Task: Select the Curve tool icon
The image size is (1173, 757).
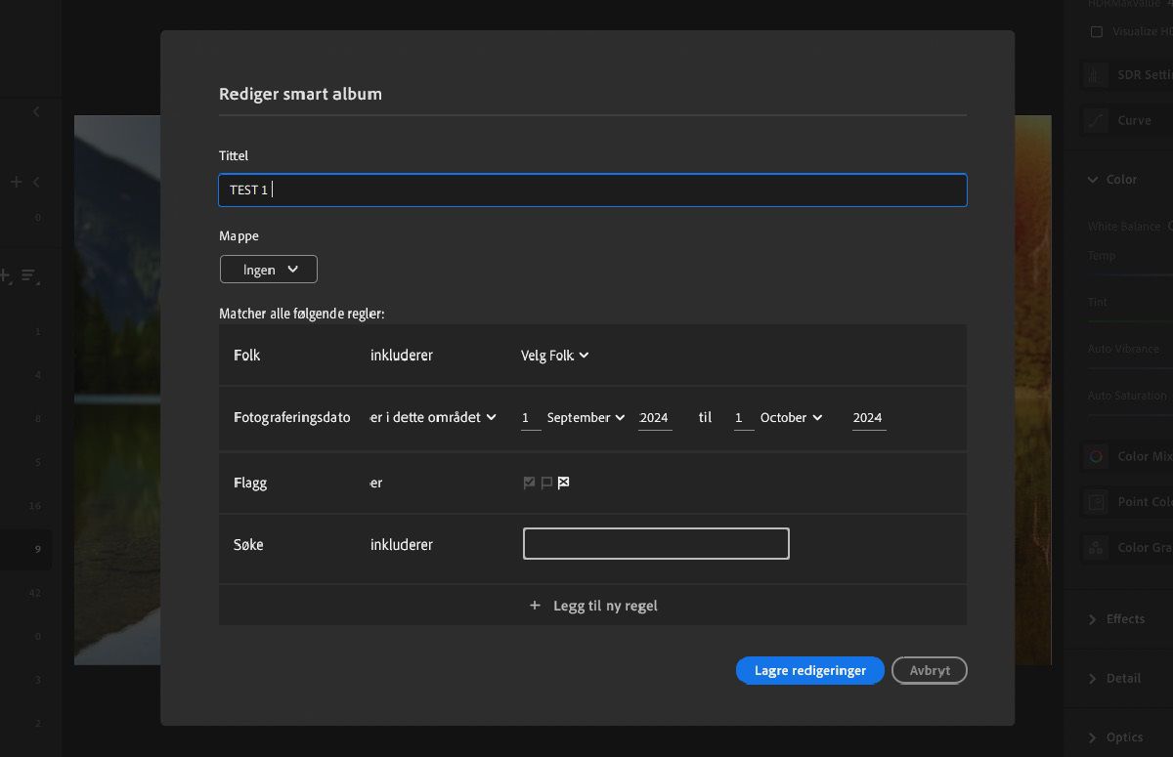Action: [x=1096, y=120]
